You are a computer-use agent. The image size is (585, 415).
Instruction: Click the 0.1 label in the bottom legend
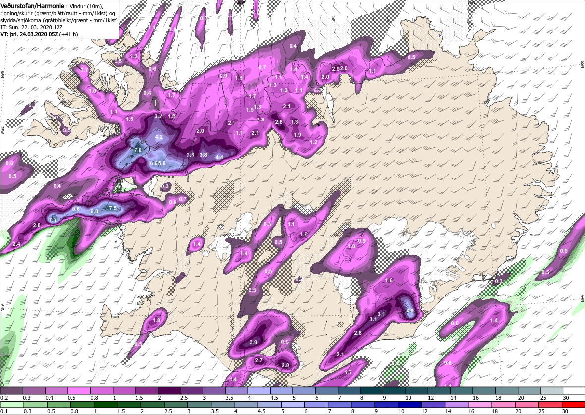[x=4, y=411]
